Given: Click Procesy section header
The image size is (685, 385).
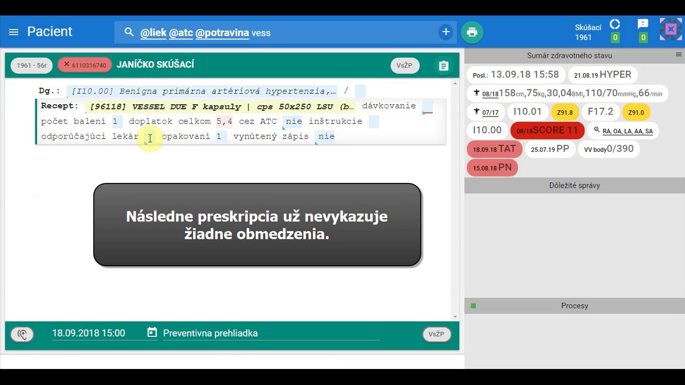Looking at the screenshot, I should (x=575, y=306).
